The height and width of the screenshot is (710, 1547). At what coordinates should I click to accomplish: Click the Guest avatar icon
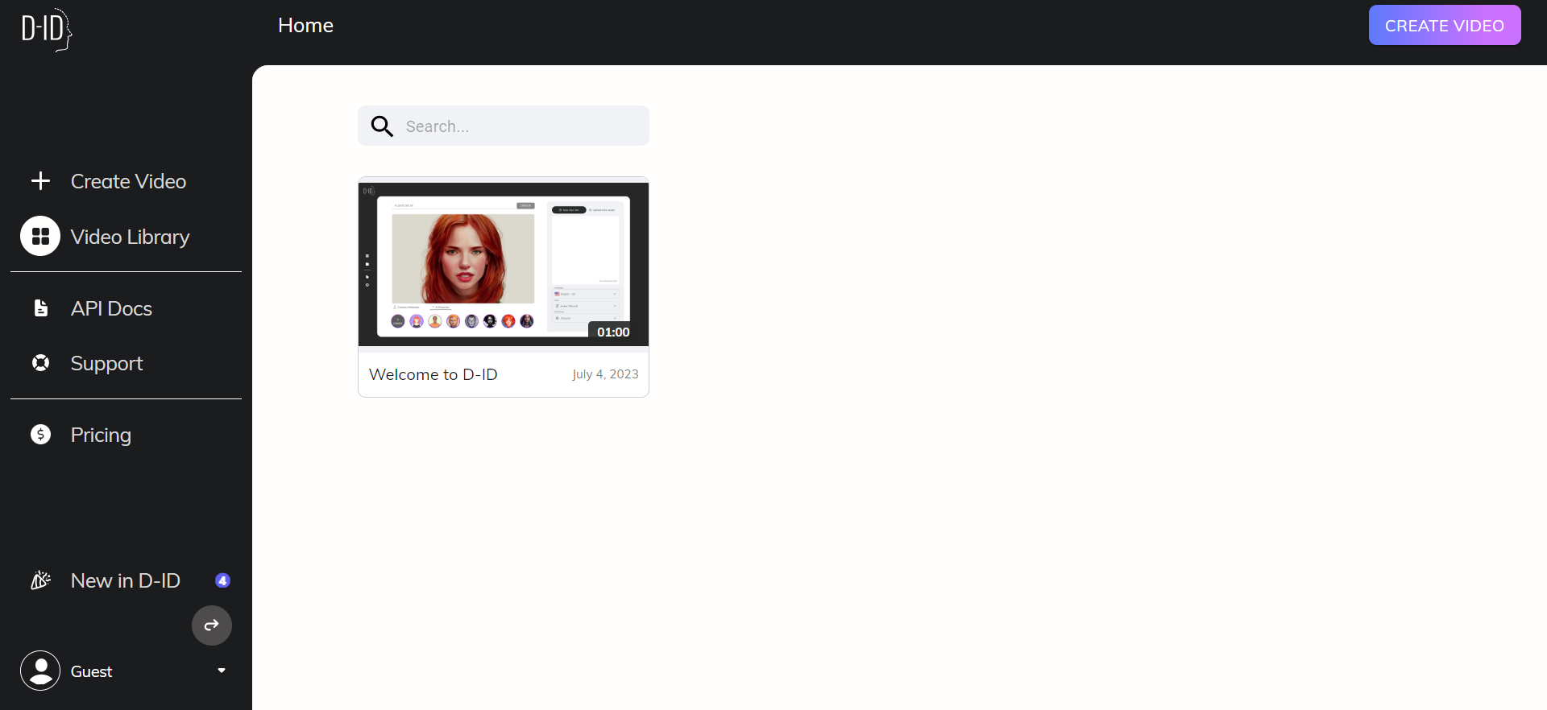tap(40, 671)
